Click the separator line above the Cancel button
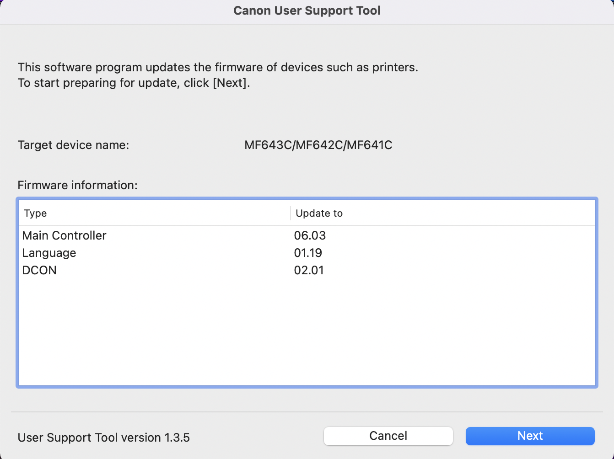The height and width of the screenshot is (459, 614). pyautogui.click(x=307, y=412)
